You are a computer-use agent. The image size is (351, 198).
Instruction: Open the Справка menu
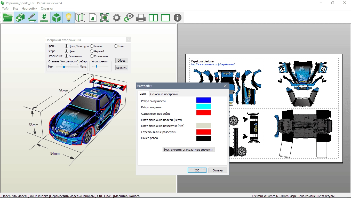[x=47, y=8]
